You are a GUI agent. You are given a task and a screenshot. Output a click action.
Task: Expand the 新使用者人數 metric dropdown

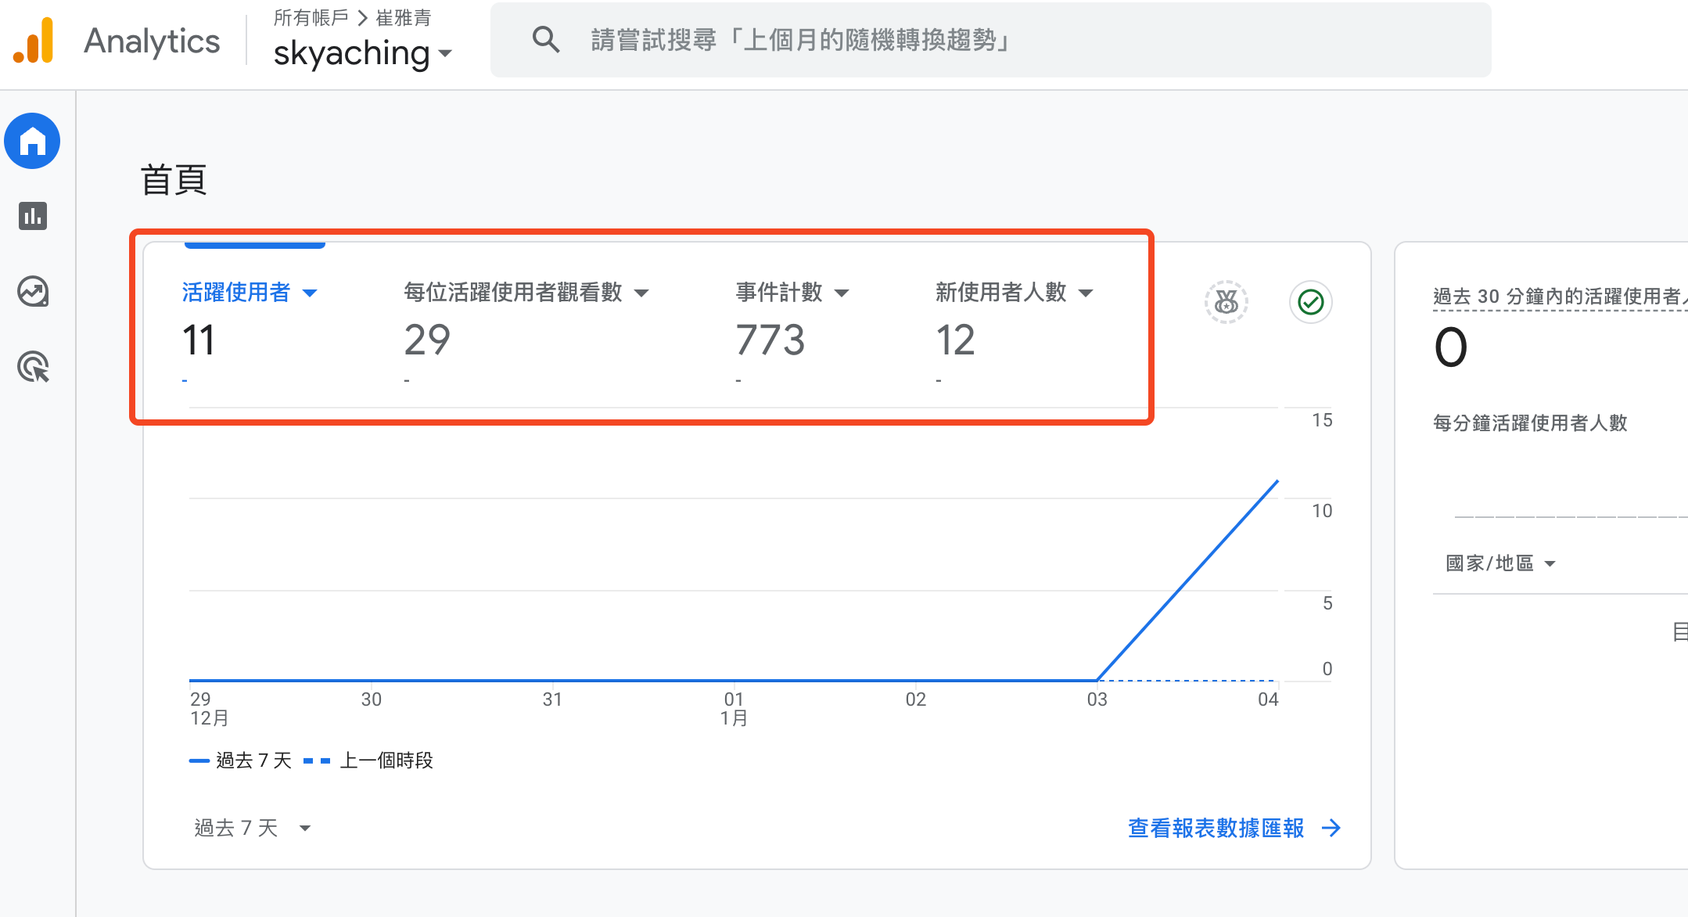(x=1086, y=293)
